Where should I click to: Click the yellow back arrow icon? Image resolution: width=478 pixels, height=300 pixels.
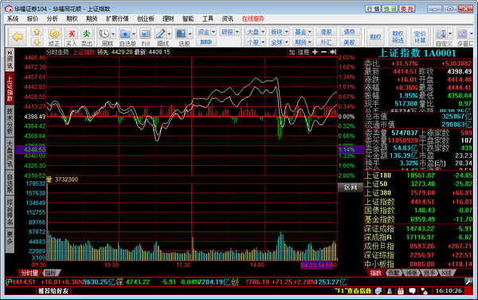point(18,37)
